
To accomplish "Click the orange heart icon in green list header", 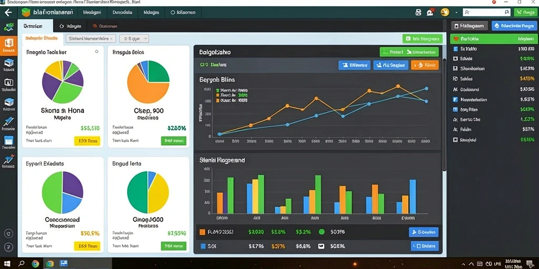I will coord(456,39).
